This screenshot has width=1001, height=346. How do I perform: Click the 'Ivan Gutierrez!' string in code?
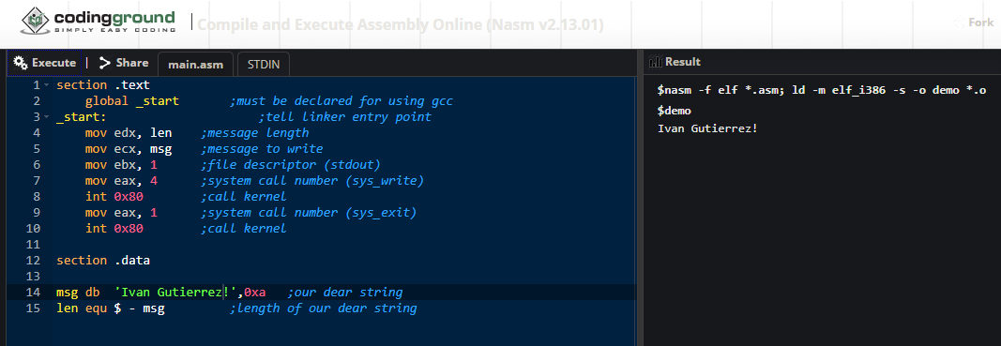[x=175, y=293]
